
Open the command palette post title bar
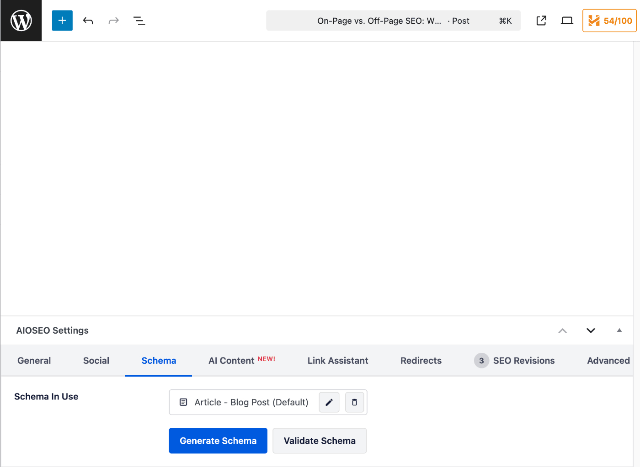pyautogui.click(x=393, y=21)
